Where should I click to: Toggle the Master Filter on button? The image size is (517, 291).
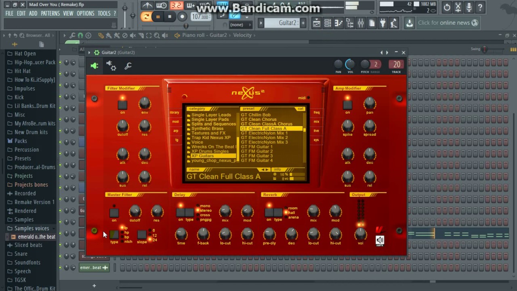coord(114,213)
